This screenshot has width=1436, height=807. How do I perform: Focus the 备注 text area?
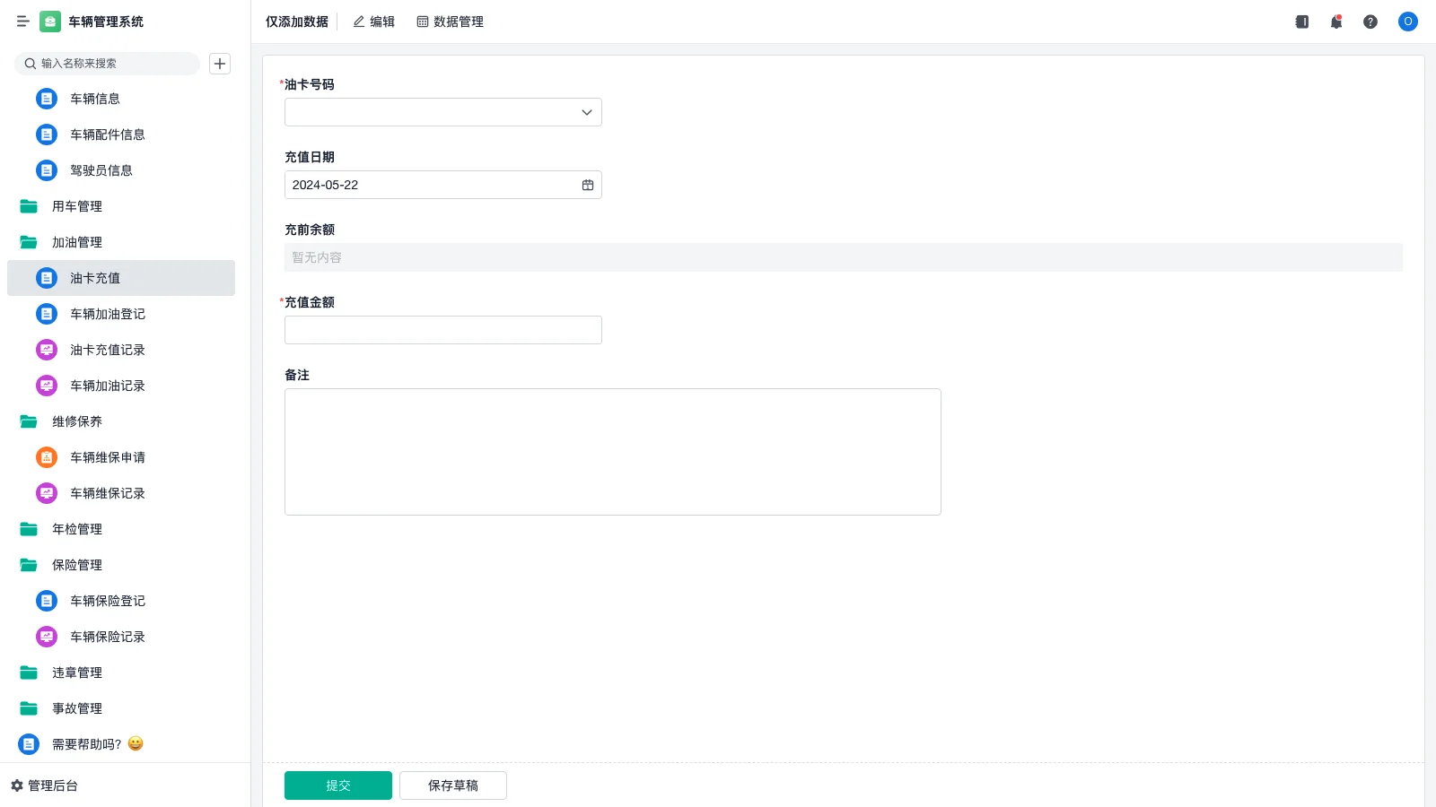point(613,452)
